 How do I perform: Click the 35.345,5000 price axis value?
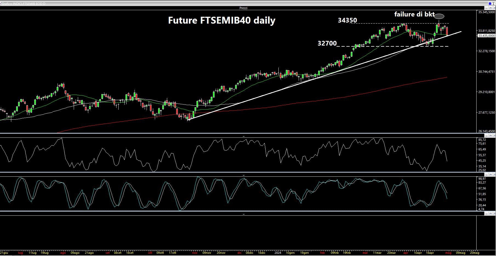click(487, 12)
